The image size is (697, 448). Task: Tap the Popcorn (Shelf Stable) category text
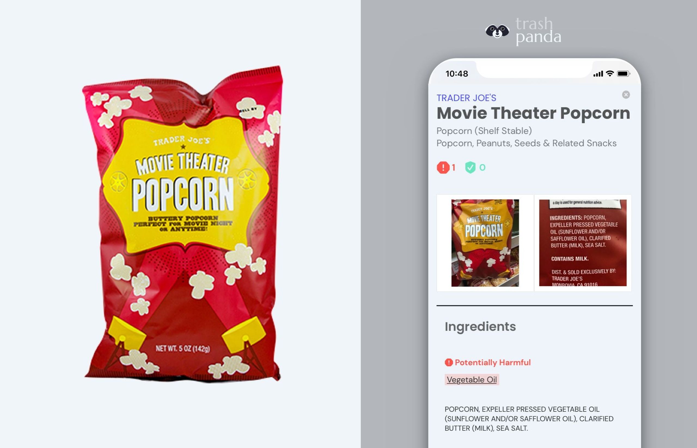(484, 131)
